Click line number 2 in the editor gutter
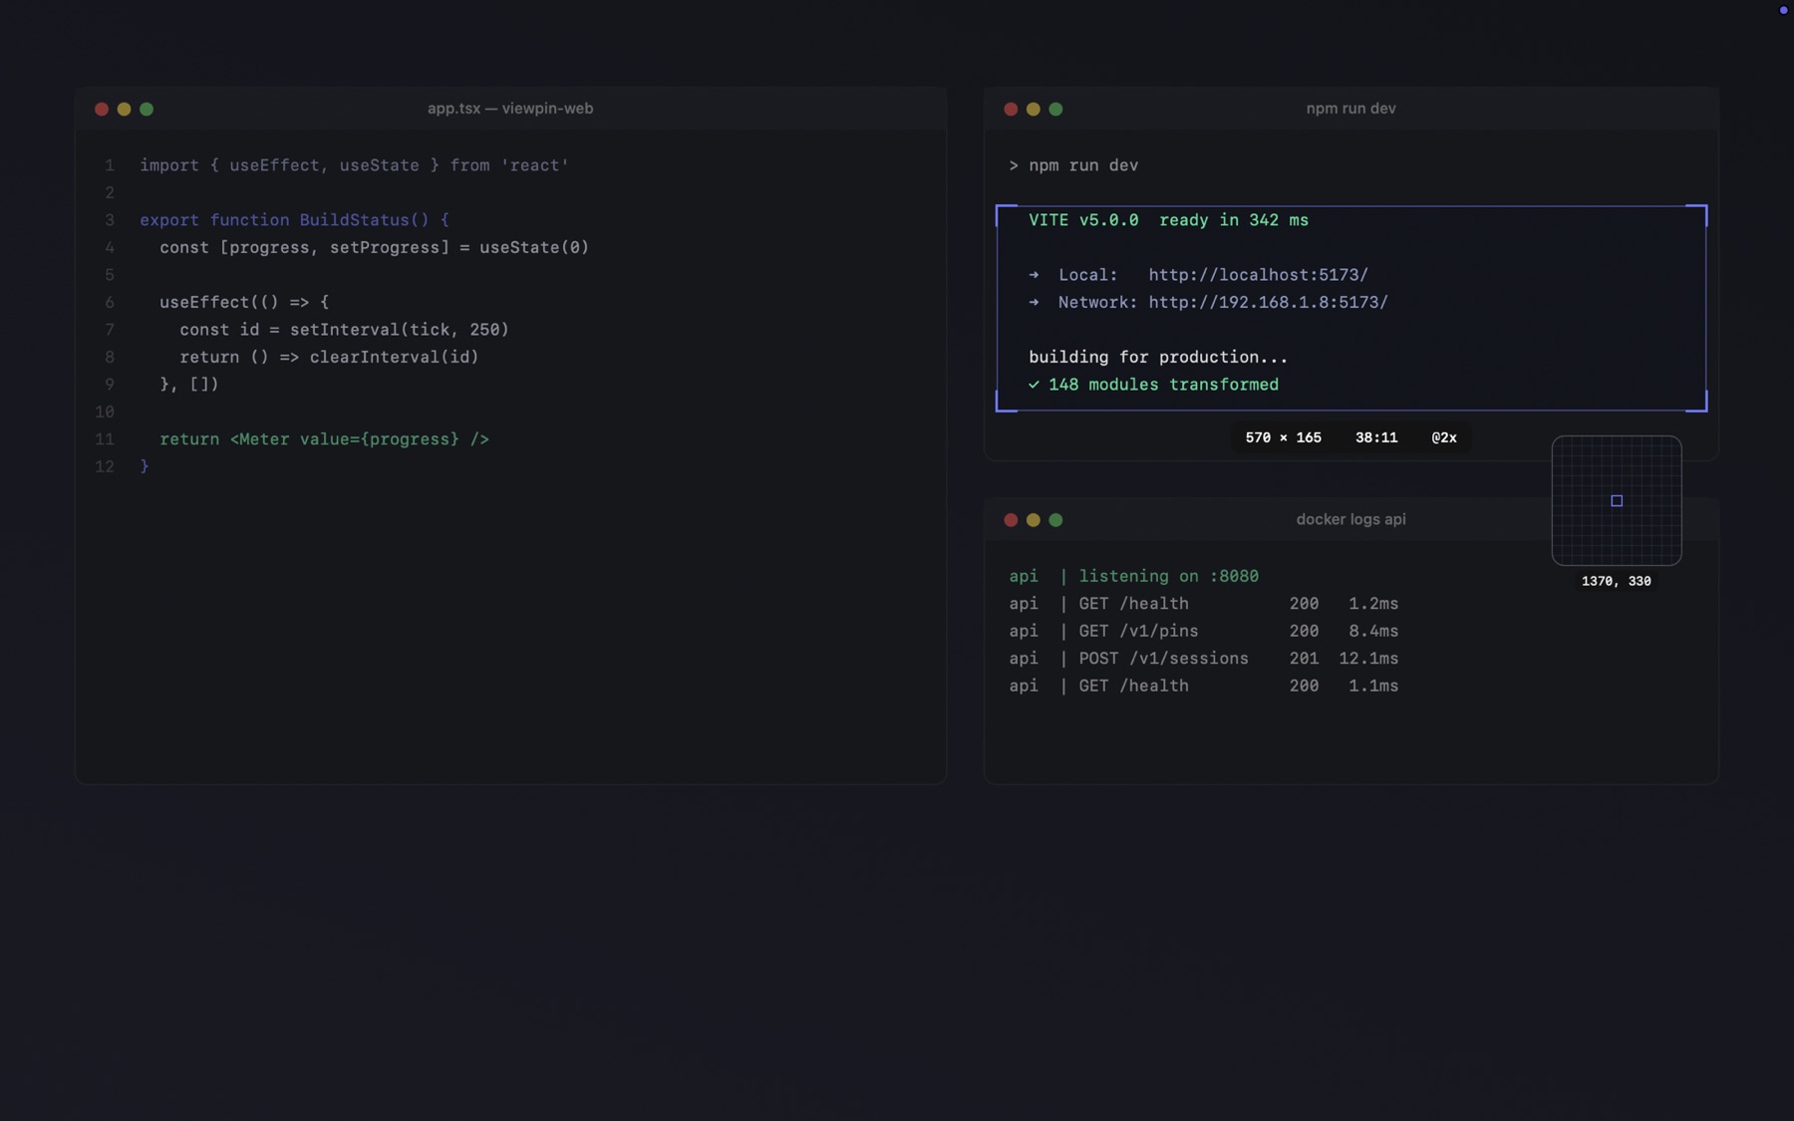The width and height of the screenshot is (1794, 1121). [110, 192]
